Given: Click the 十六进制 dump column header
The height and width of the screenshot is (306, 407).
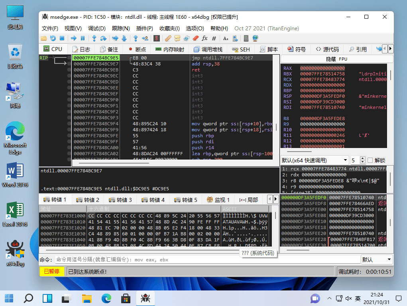Looking at the screenshot, I should click(x=153, y=209).
